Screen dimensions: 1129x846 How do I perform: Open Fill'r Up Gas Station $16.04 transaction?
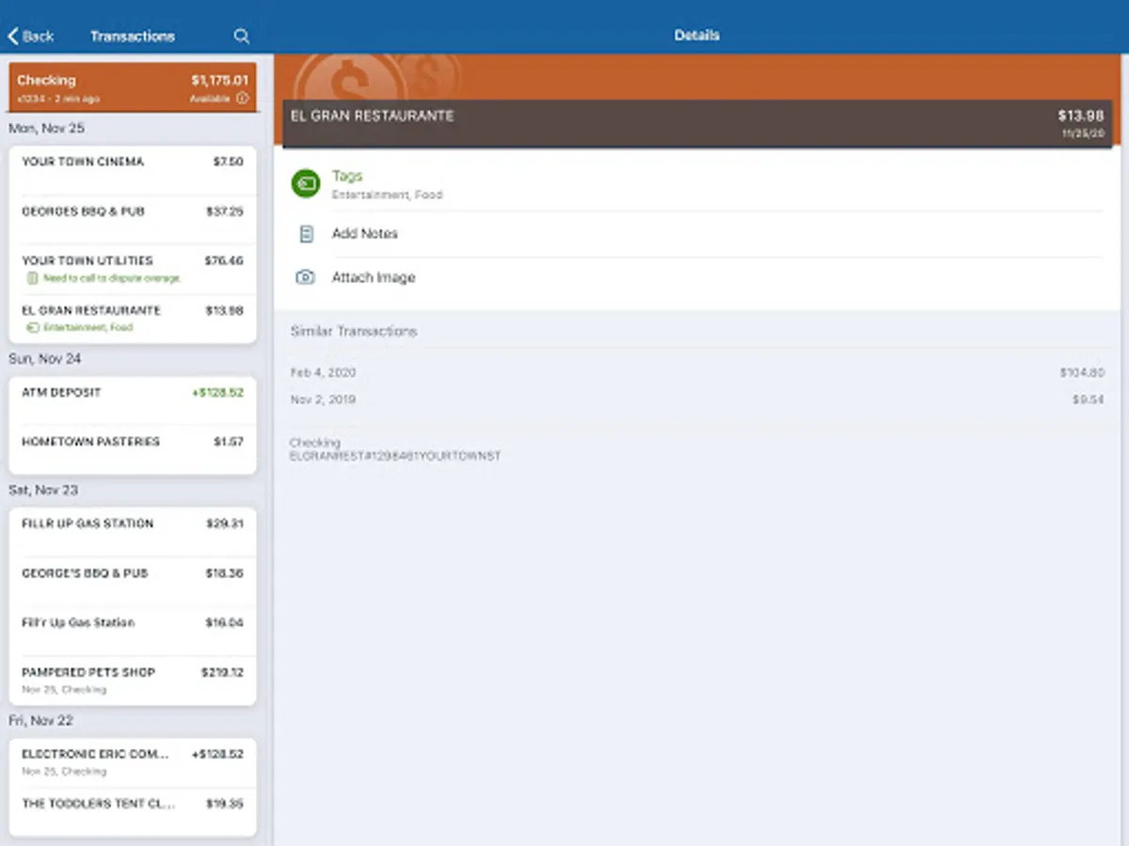click(133, 631)
